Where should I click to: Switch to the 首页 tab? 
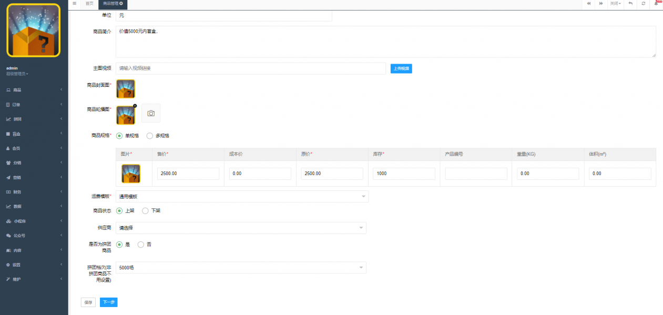tap(89, 4)
